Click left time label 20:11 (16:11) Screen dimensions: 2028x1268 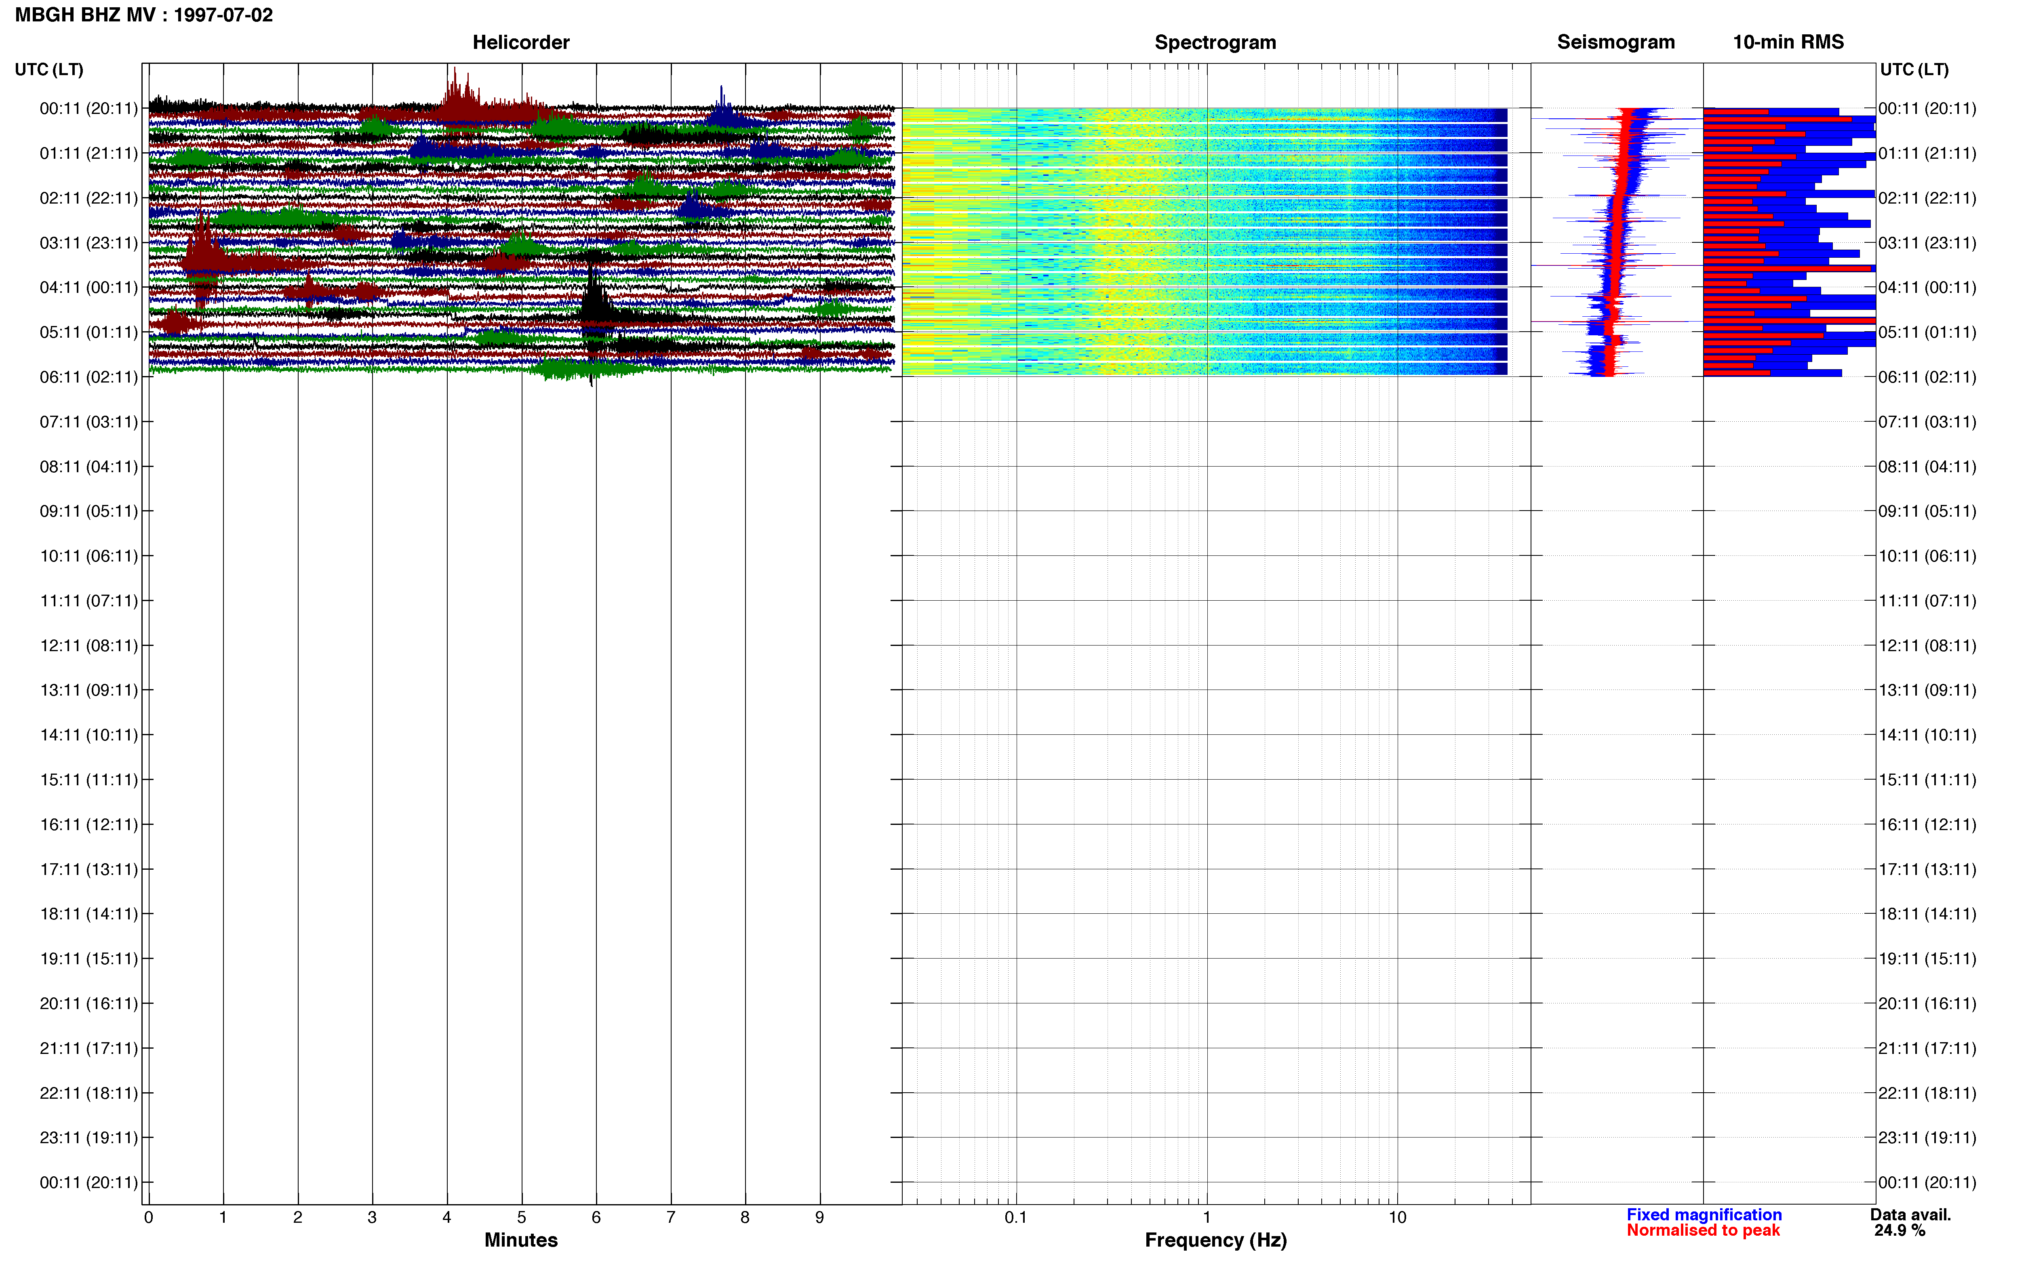click(x=89, y=1004)
